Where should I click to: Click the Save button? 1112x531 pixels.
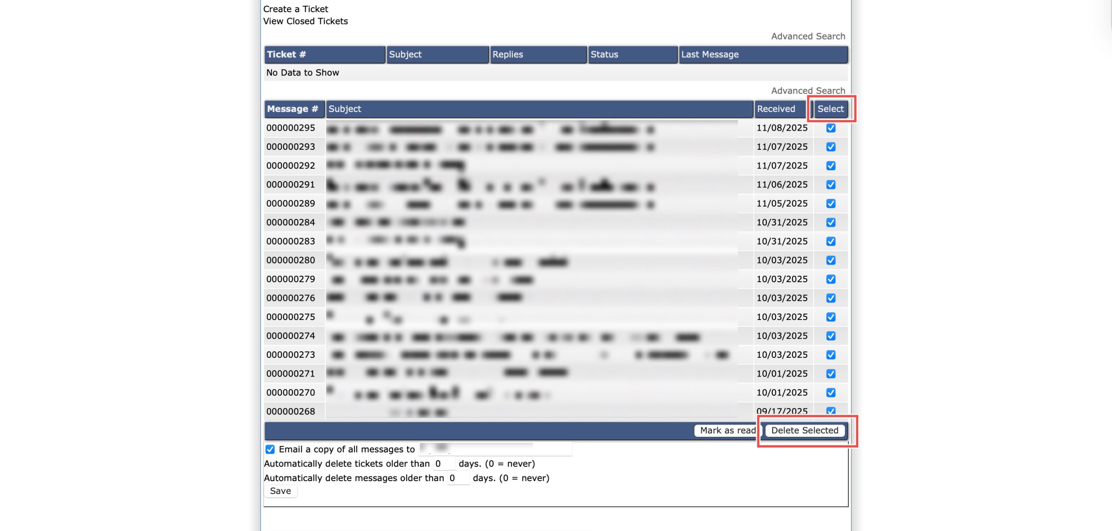(280, 491)
